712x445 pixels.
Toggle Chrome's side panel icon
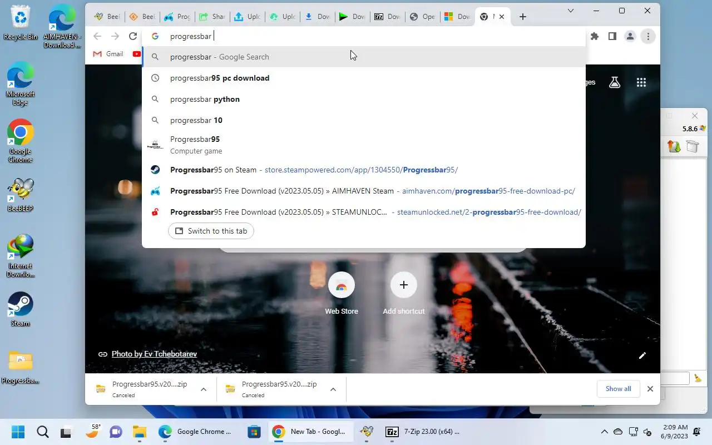click(x=612, y=36)
